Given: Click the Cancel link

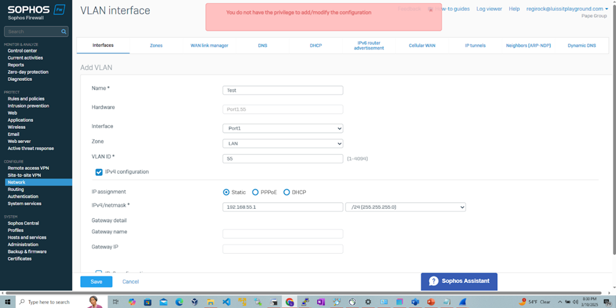Looking at the screenshot, I should pyautogui.click(x=130, y=281).
